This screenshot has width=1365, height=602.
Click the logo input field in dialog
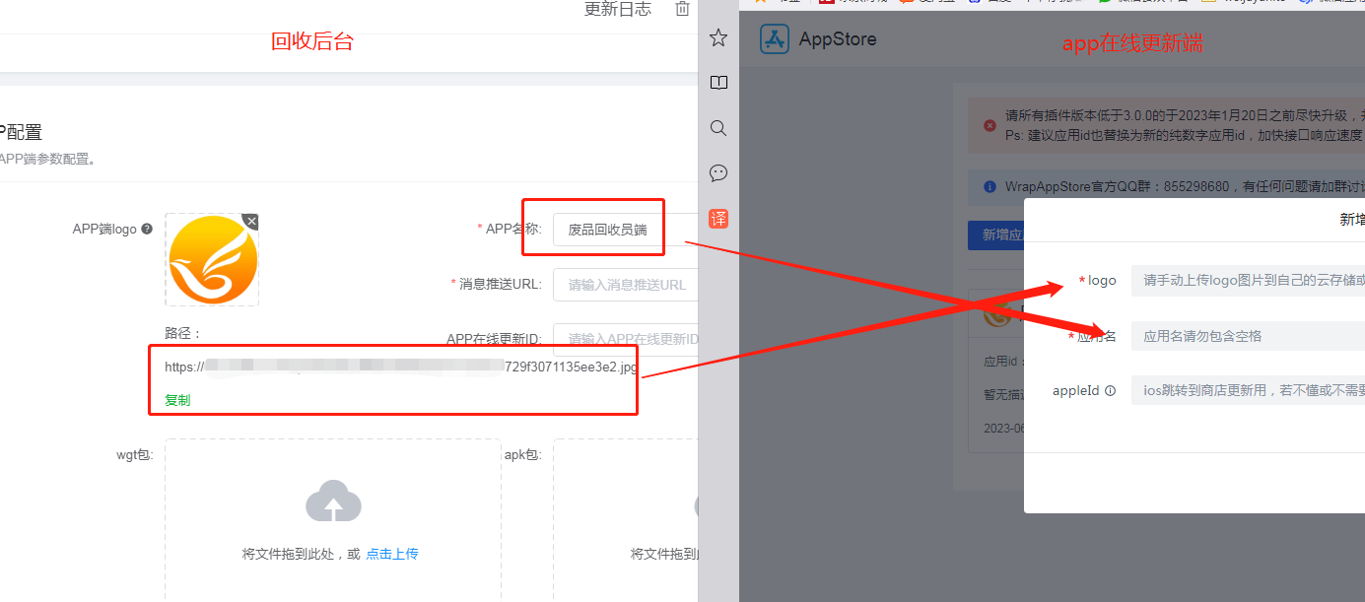pyautogui.click(x=1248, y=281)
